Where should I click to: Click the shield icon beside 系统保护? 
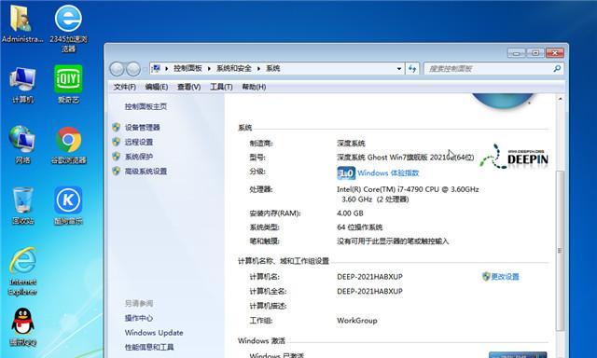coord(117,157)
